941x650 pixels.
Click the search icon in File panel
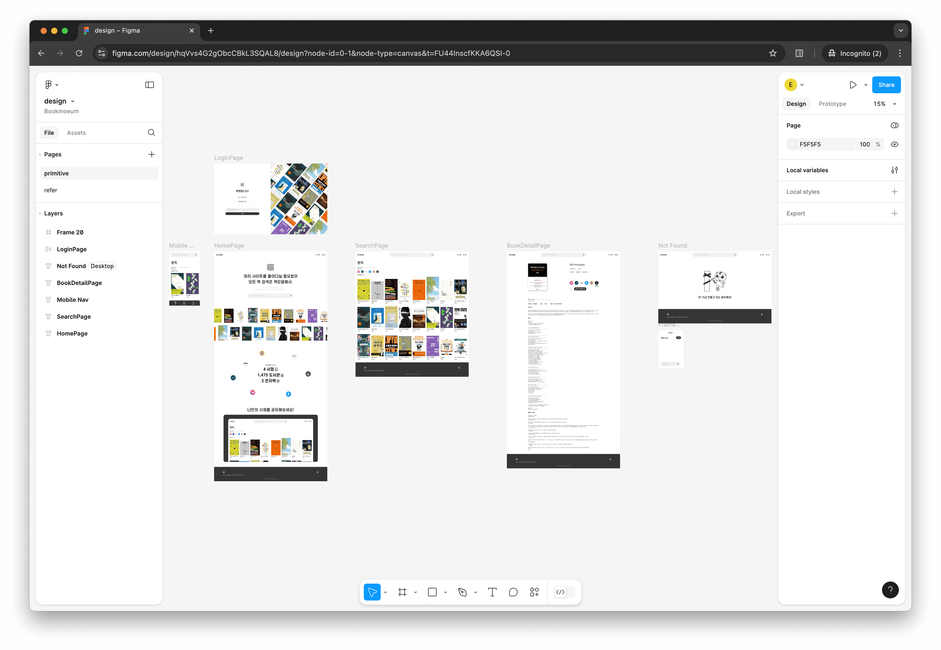[x=151, y=133]
